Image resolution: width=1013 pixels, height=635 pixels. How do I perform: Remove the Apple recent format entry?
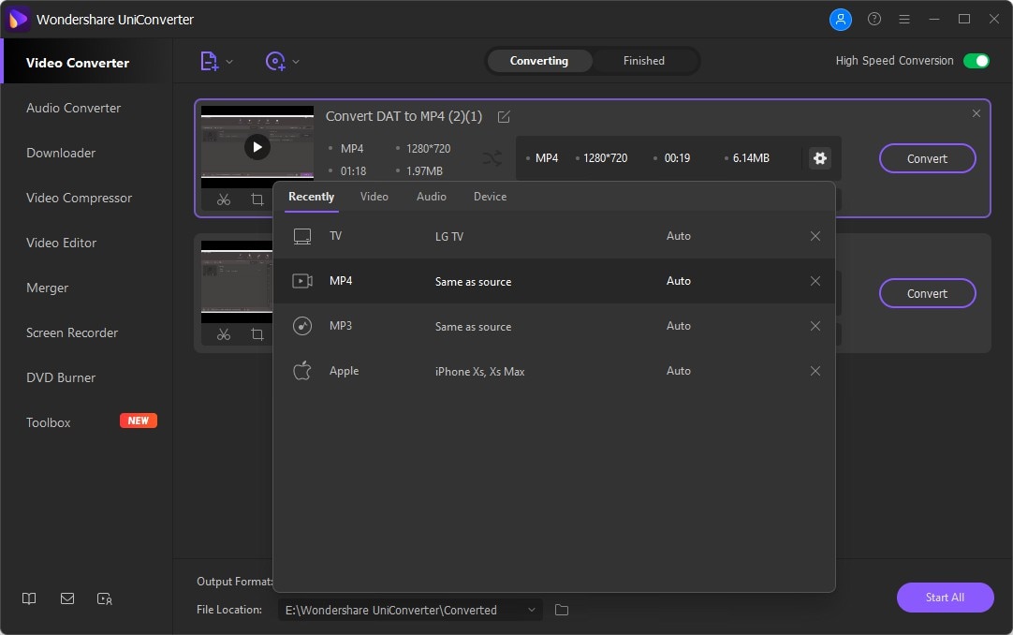point(815,371)
